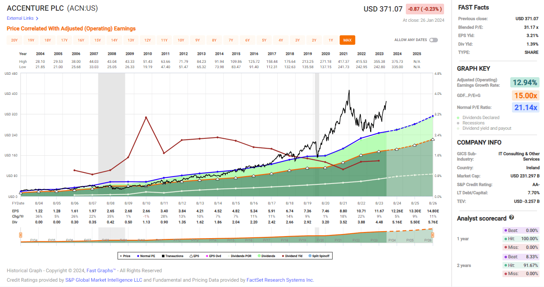Viewport: 544px width, 287px height.
Task: Click the 12.94% earnings growth rate swatch
Action: point(525,83)
